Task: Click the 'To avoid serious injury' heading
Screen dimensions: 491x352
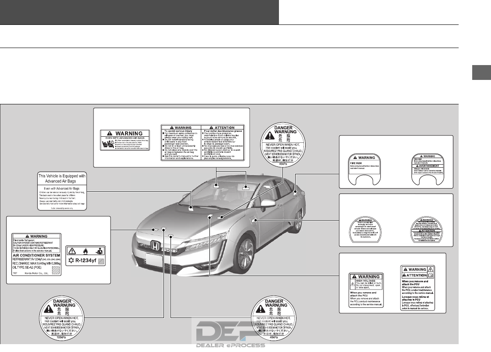Action: tap(178, 131)
